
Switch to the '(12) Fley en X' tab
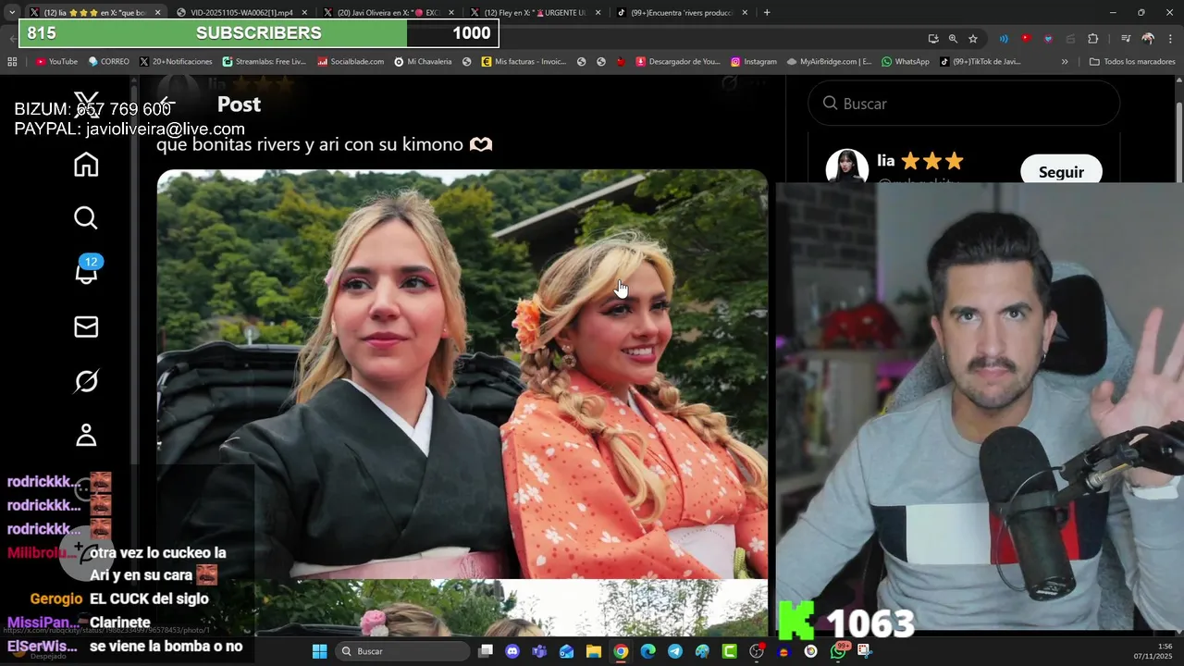click(534, 13)
